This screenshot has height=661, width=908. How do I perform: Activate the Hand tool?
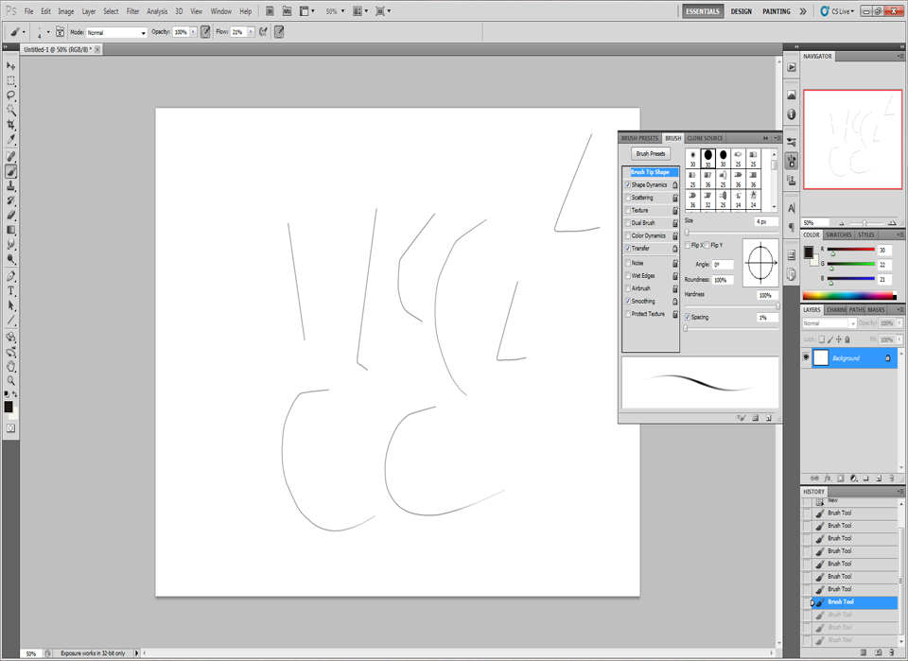(x=11, y=366)
